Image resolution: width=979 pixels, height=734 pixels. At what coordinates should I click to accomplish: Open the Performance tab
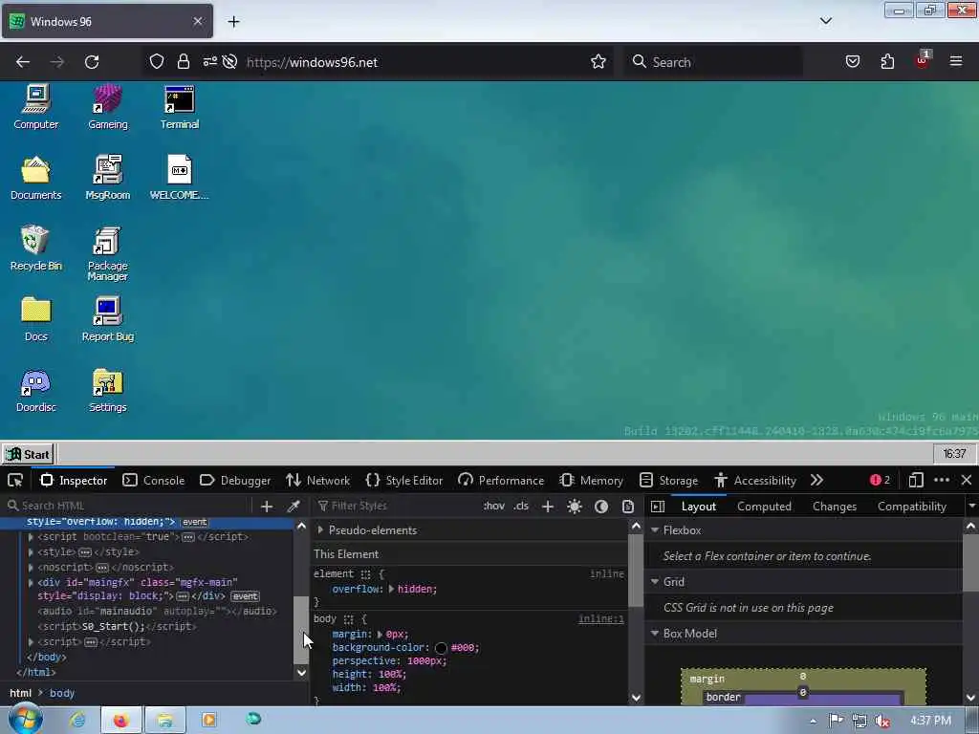point(501,480)
